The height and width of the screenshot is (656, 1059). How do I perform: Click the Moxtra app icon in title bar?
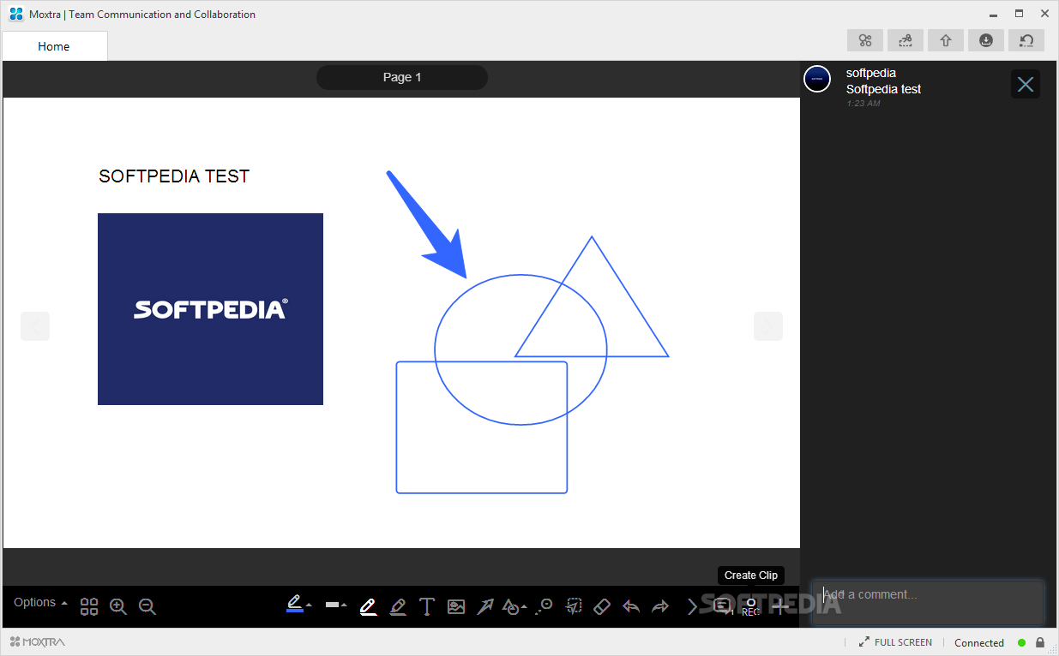(x=15, y=14)
